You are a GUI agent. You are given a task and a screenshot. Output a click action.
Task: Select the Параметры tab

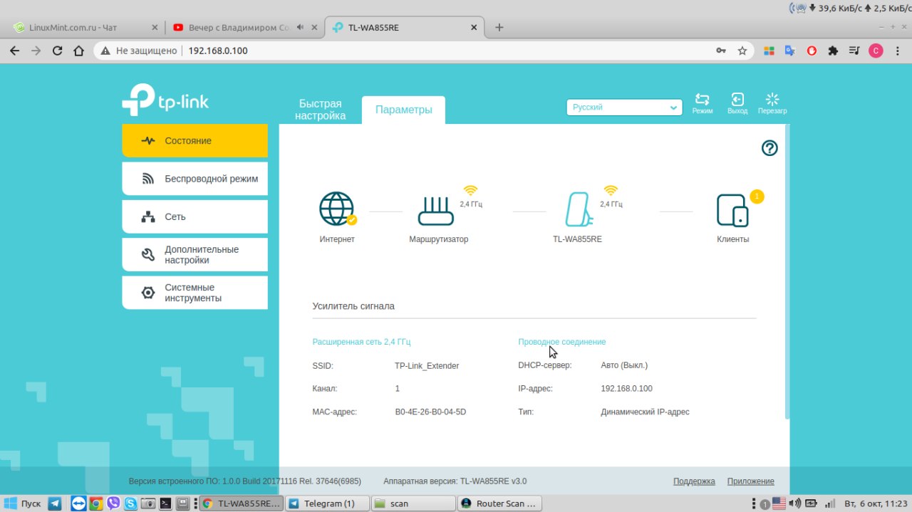[403, 110]
